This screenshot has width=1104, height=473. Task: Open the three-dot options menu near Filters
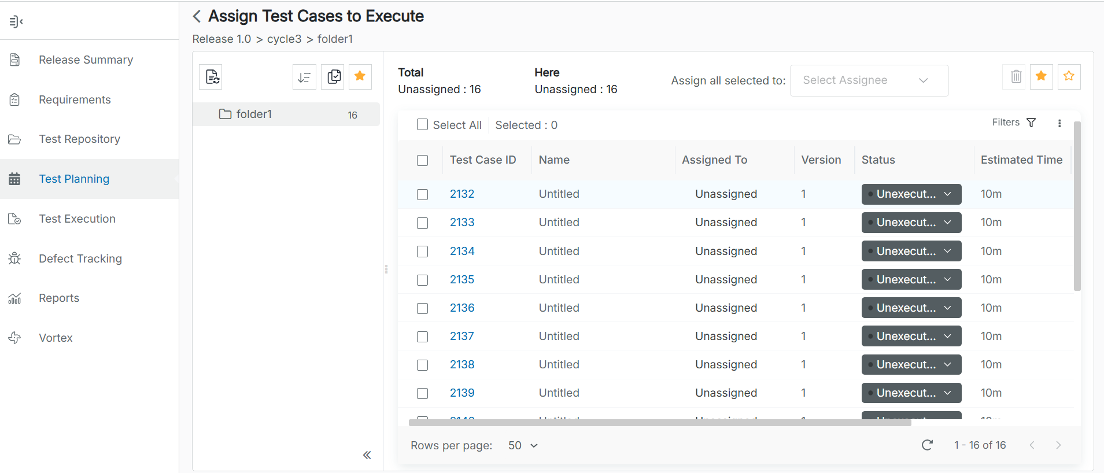click(x=1059, y=123)
